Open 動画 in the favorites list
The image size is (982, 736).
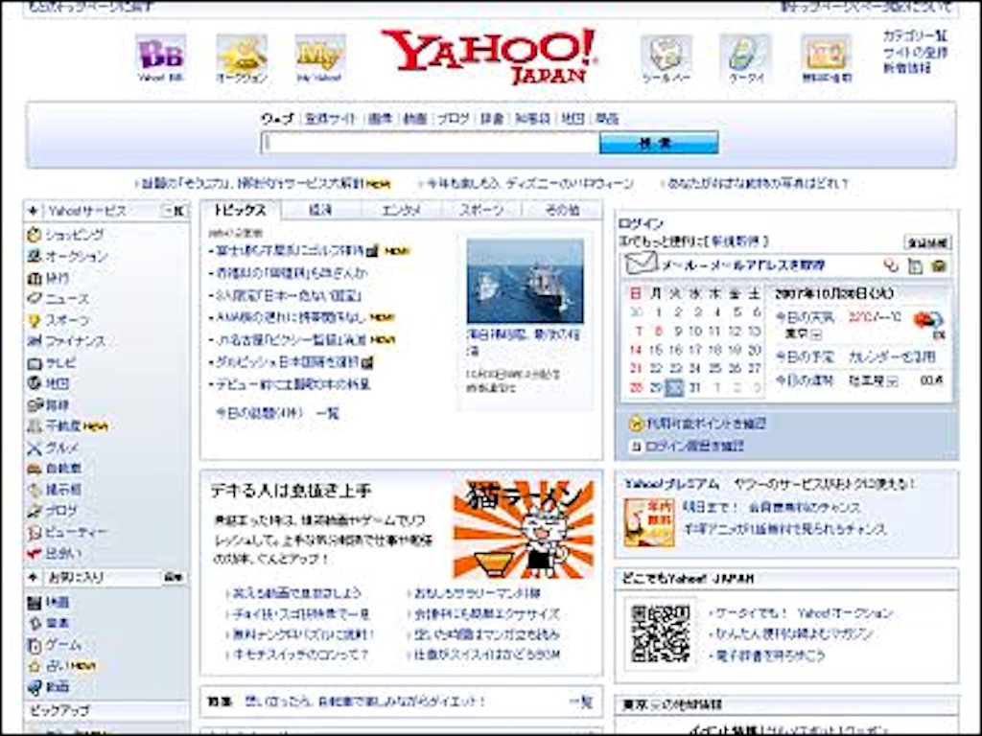49,687
